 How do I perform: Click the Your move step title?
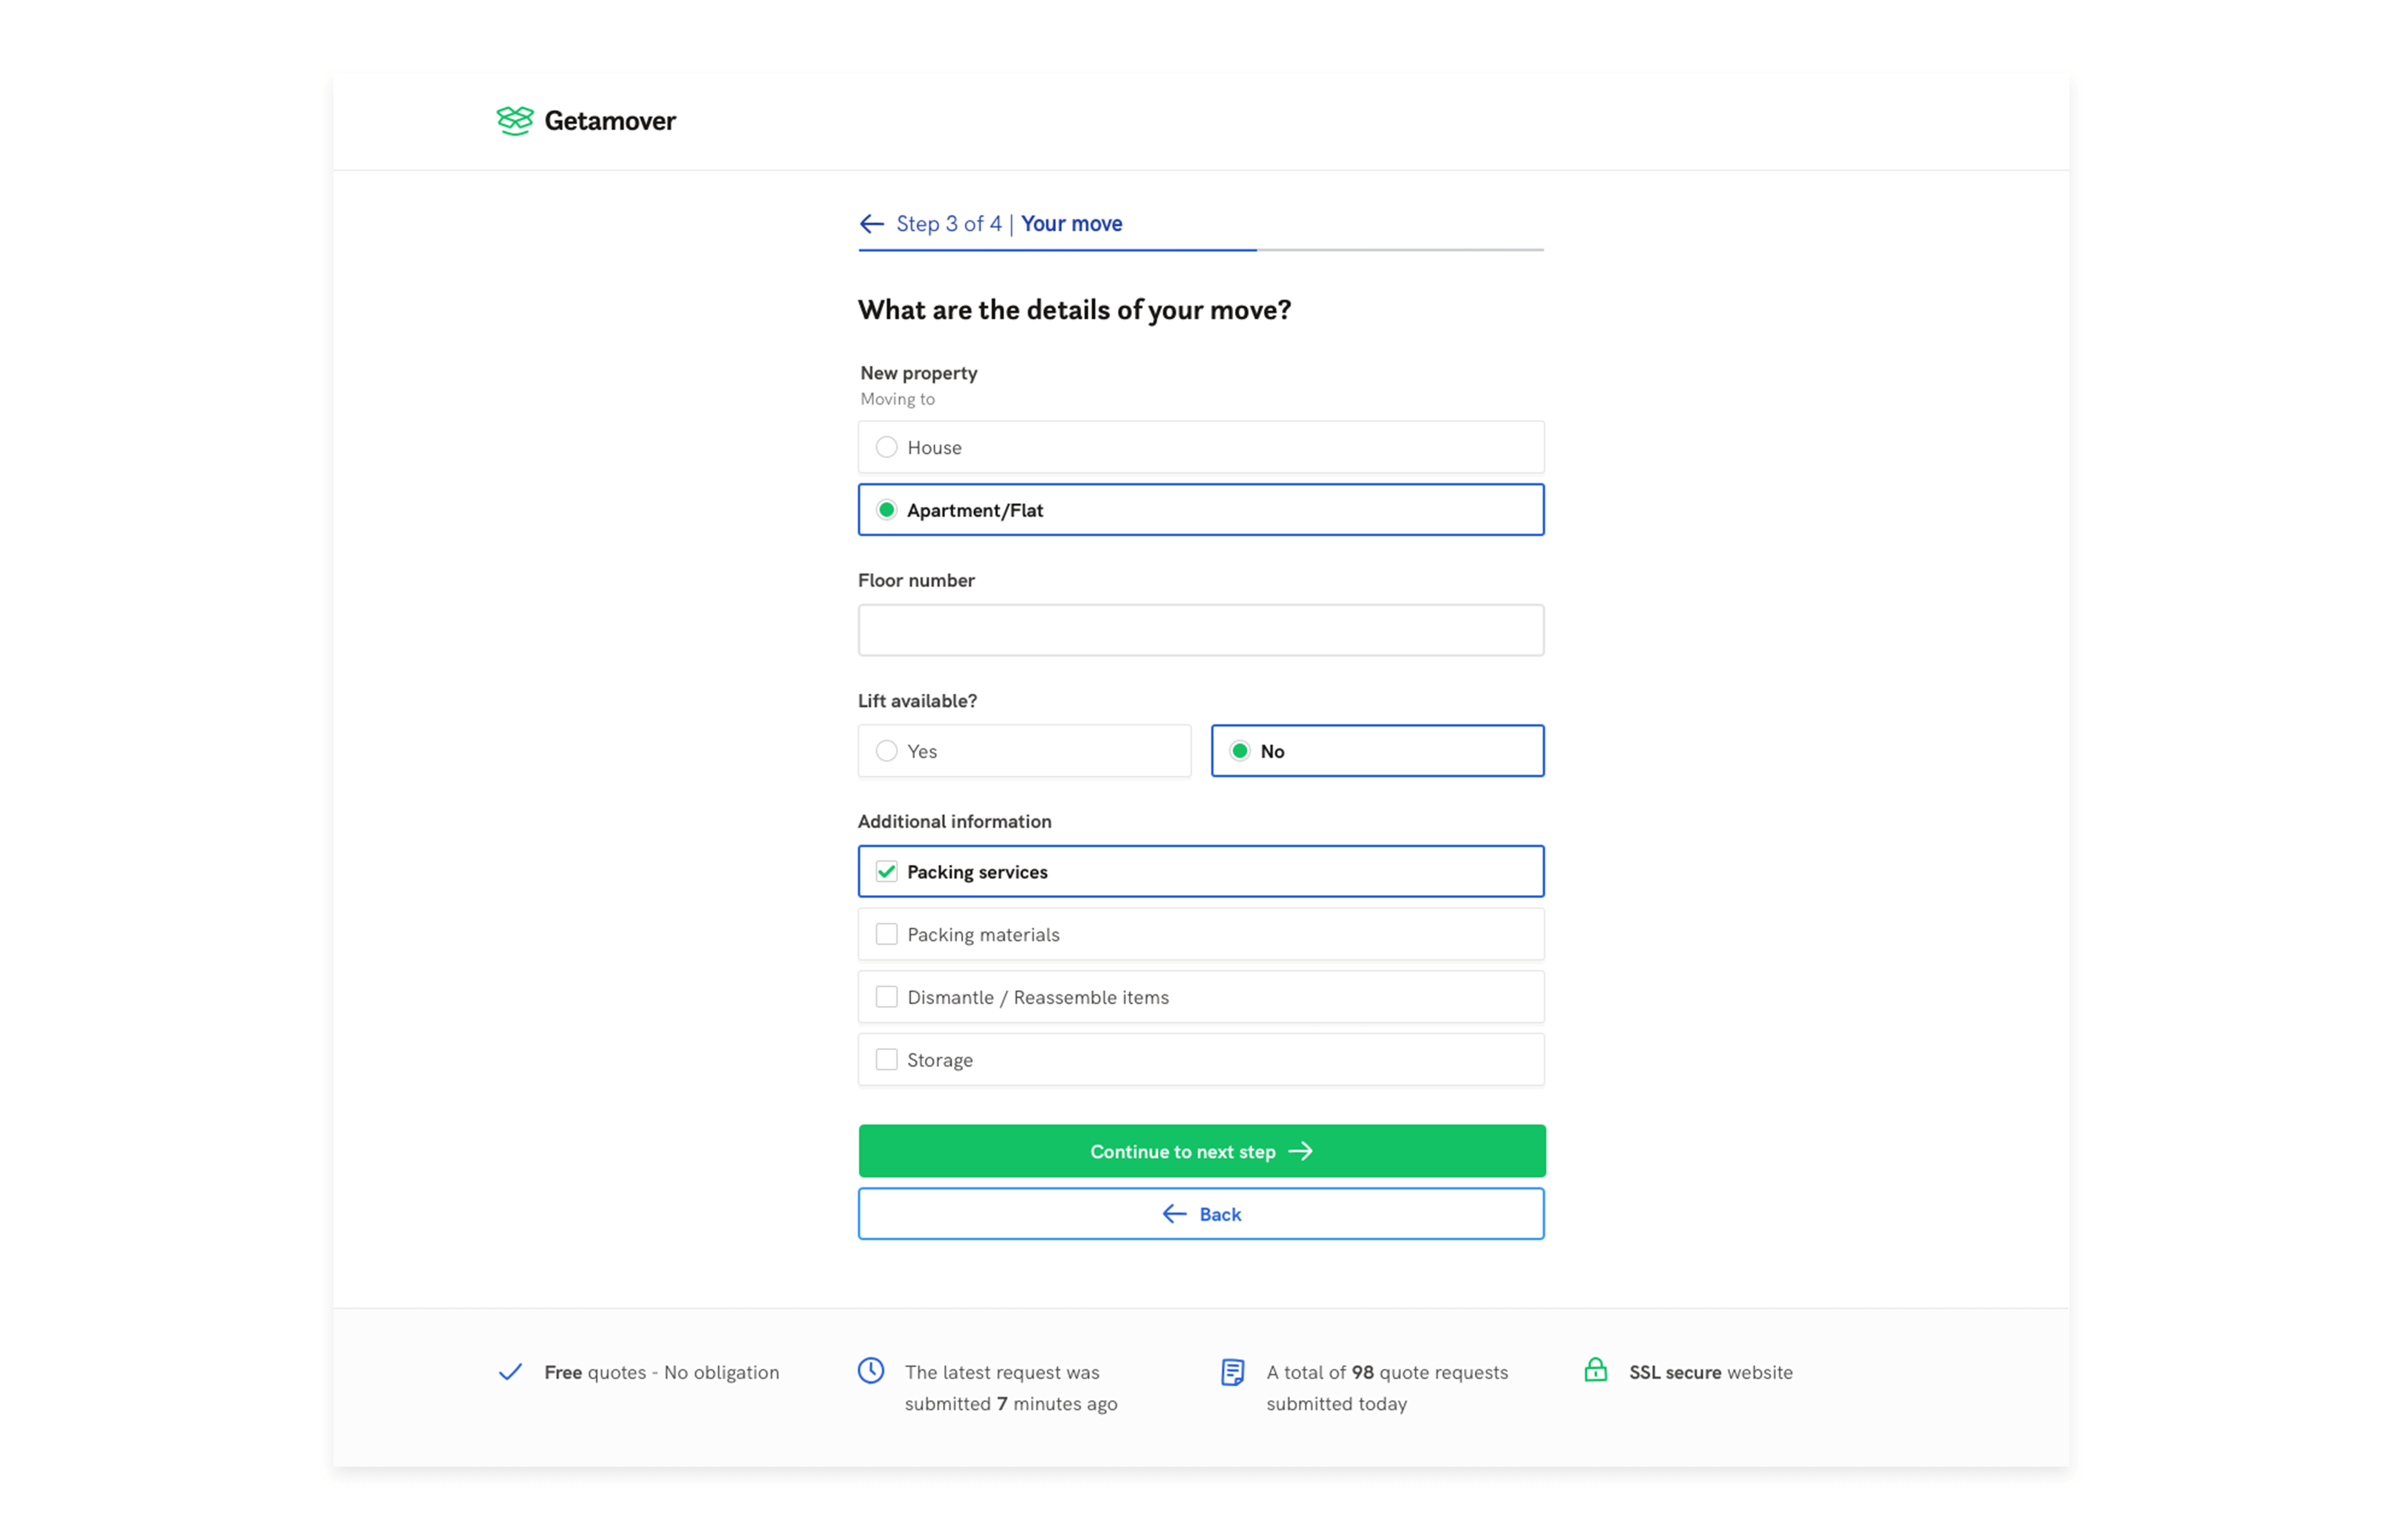click(x=1072, y=224)
